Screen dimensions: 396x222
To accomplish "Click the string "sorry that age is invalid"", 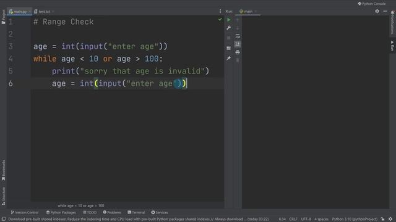I will (x=142, y=72).
